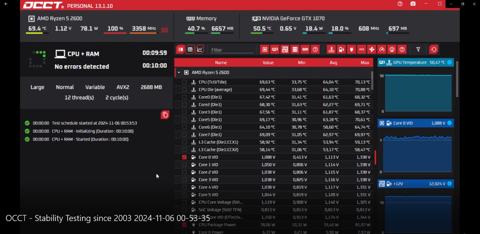Open the info icon for the +12V graph
480x234 pixels.
449,184
